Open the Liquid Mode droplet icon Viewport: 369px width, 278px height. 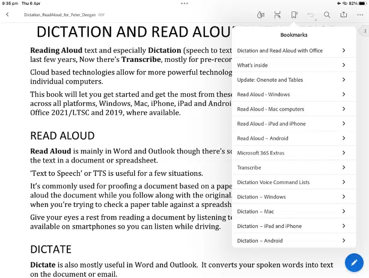(260, 15)
